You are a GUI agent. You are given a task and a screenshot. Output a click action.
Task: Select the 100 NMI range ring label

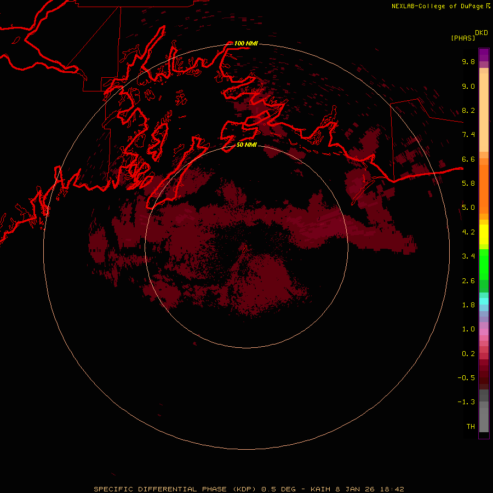[246, 43]
